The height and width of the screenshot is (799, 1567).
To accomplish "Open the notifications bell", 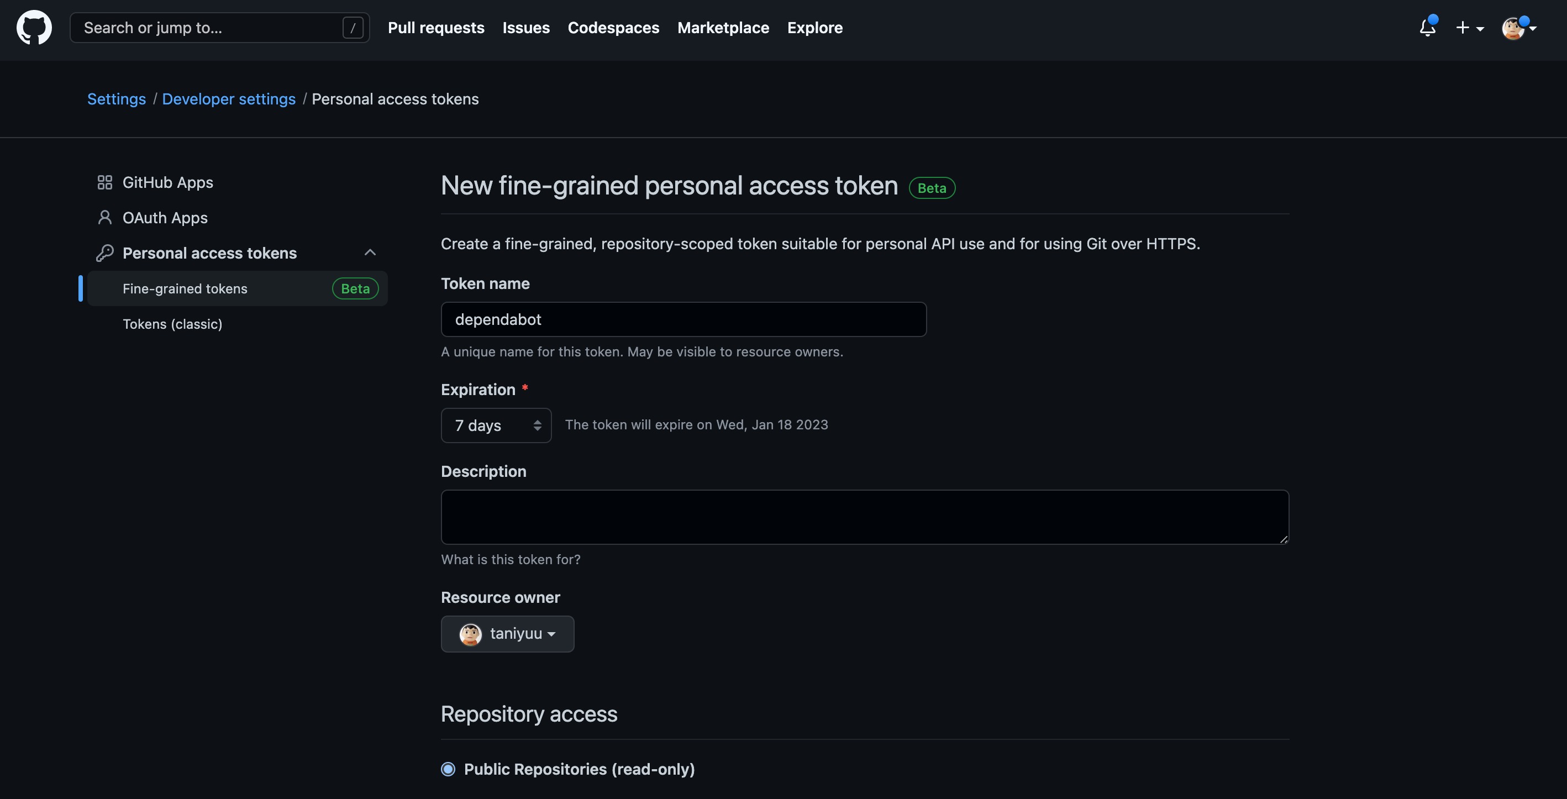I will tap(1427, 28).
